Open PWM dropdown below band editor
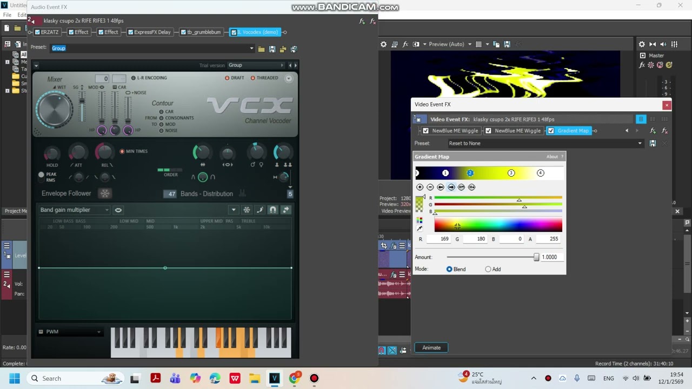692x389 pixels. [70, 332]
